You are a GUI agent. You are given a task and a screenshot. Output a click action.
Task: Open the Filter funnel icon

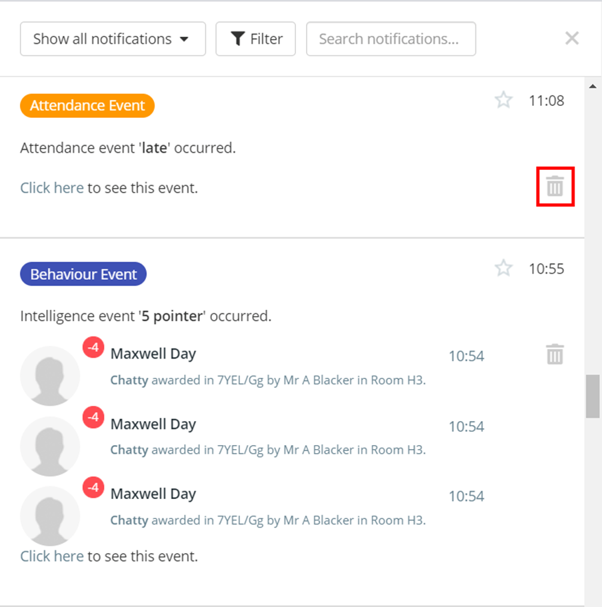(x=237, y=39)
